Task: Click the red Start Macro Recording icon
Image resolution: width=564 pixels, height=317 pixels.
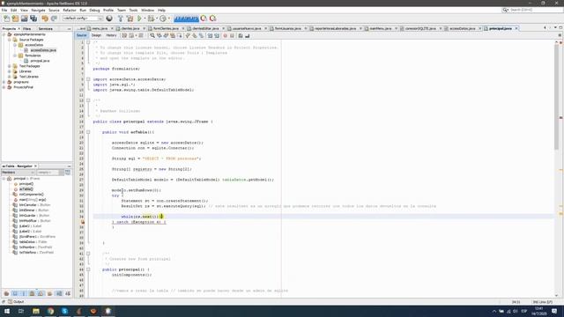Action: pyautogui.click(x=226, y=35)
